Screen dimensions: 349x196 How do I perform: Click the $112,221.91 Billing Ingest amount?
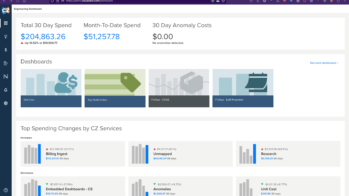[x=52, y=159]
